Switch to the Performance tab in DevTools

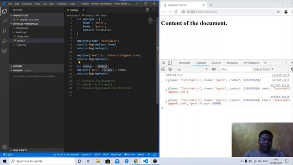click(251, 63)
